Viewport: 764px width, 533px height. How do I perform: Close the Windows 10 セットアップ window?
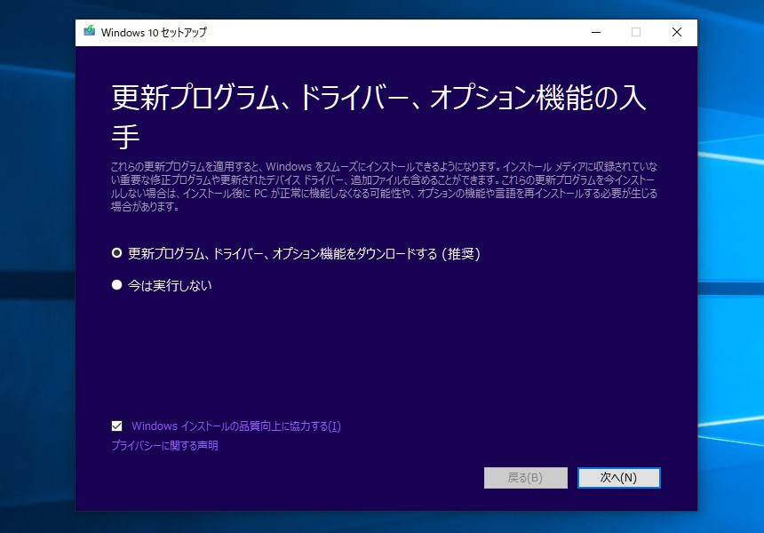click(676, 32)
